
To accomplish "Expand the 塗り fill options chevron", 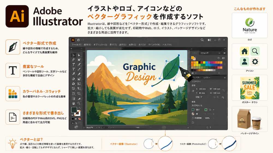I will [x=213, y=110].
